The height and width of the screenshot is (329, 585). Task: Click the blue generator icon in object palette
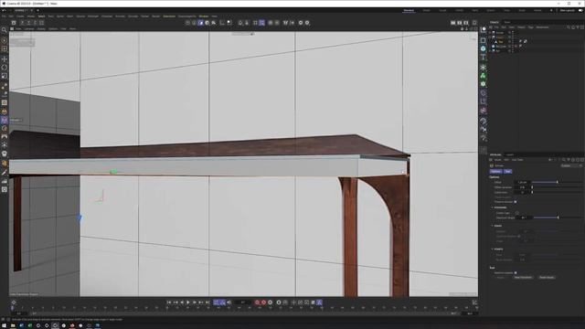click(x=484, y=48)
